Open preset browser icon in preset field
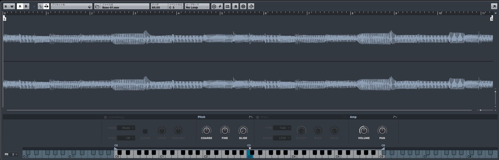The width and height of the screenshot is (499, 160). coord(90,7)
